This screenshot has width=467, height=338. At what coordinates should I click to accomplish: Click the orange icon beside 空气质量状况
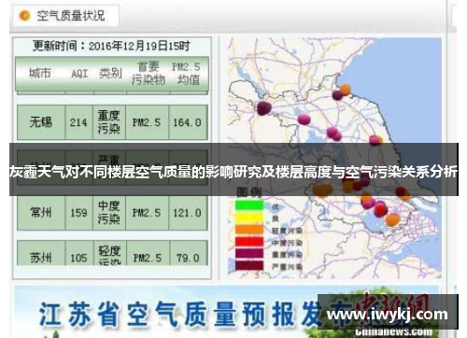pyautogui.click(x=24, y=16)
